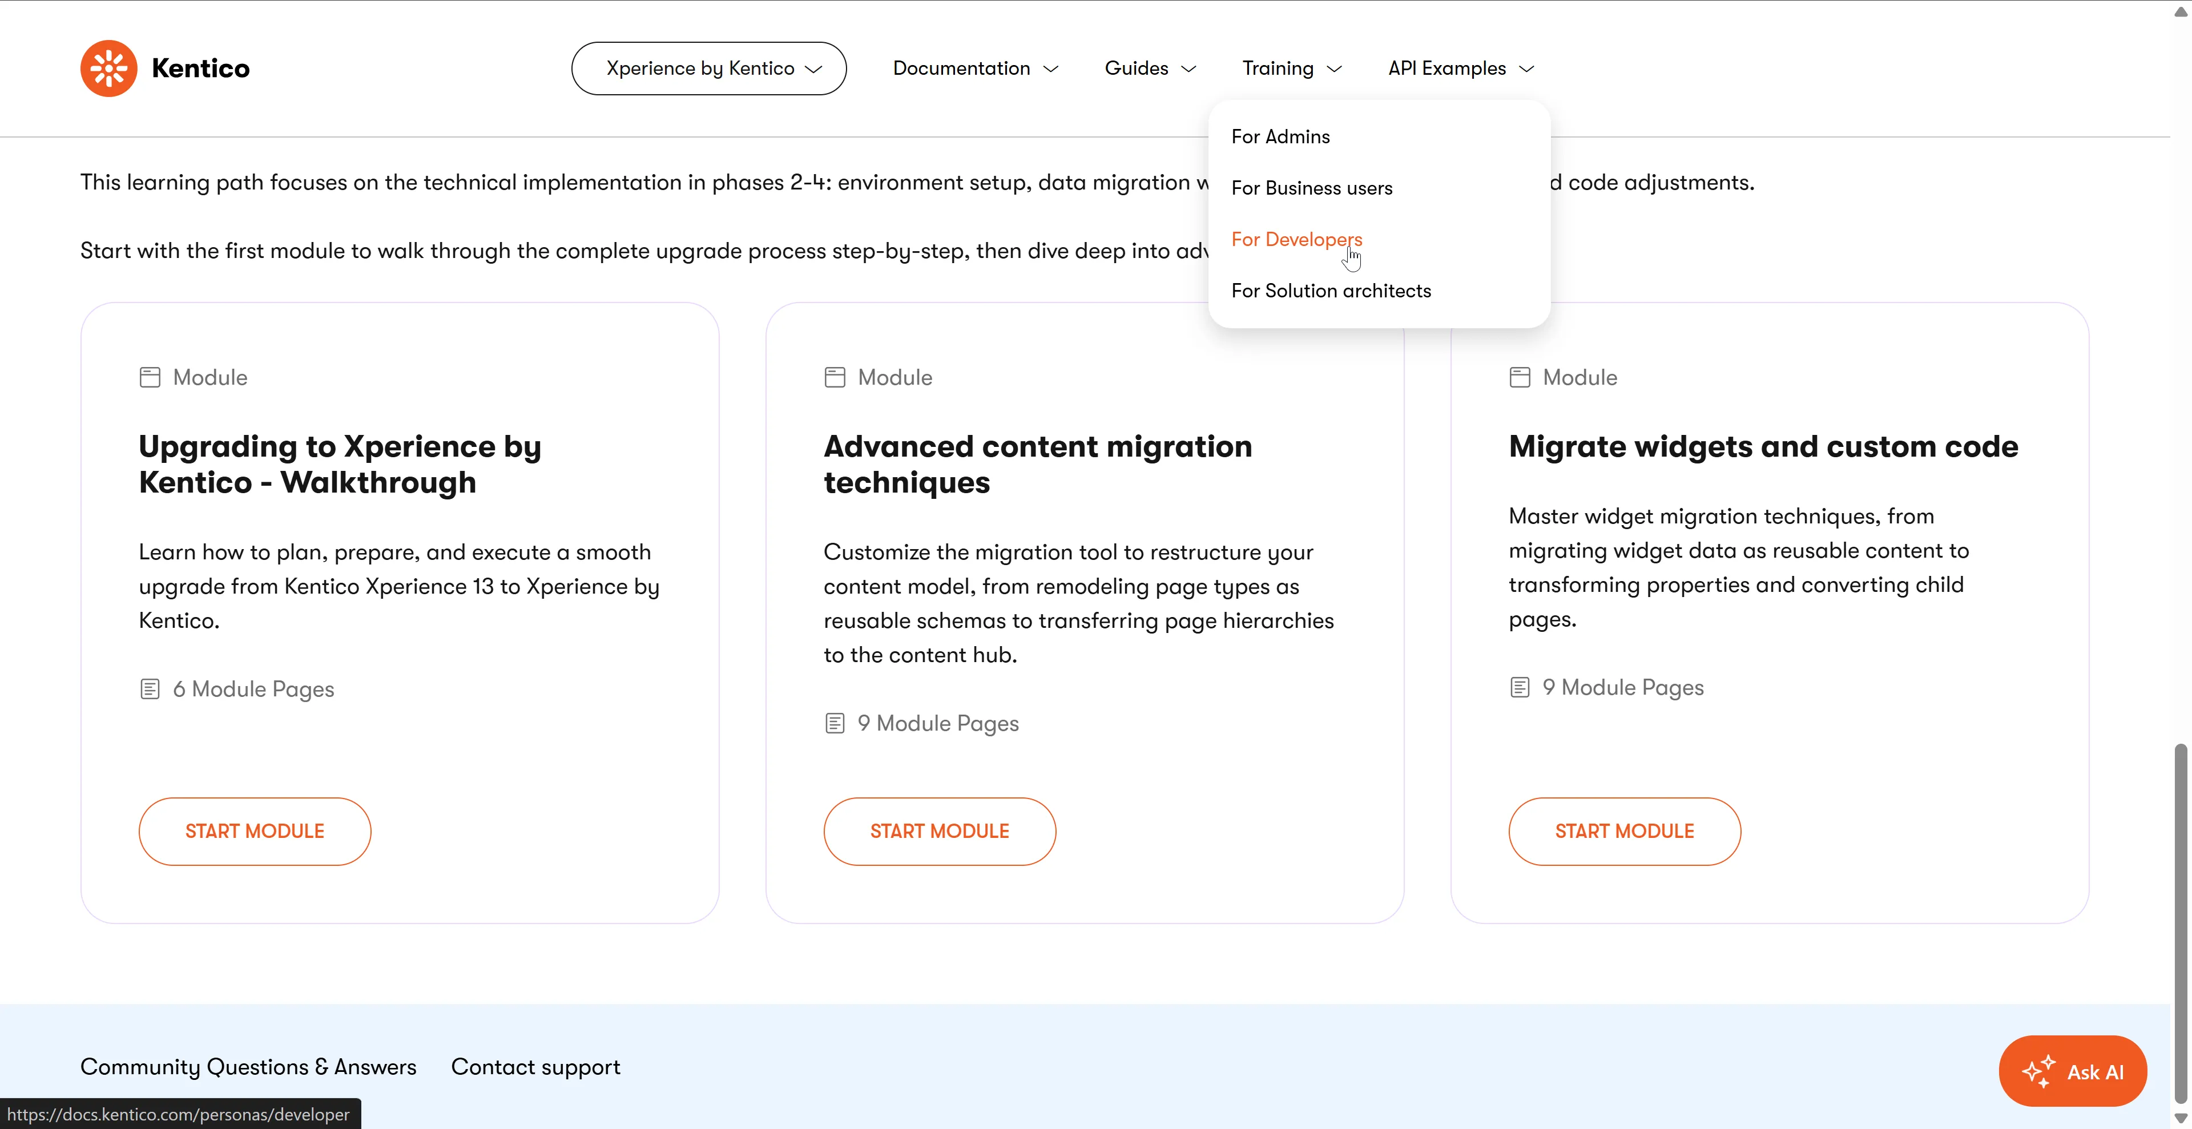
Task: Click the pages icon on Migrate widgets card
Action: 1520,687
